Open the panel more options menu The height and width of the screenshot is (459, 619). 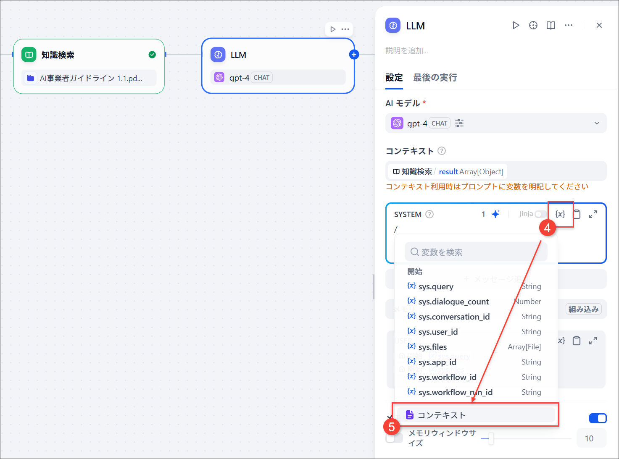click(x=569, y=26)
